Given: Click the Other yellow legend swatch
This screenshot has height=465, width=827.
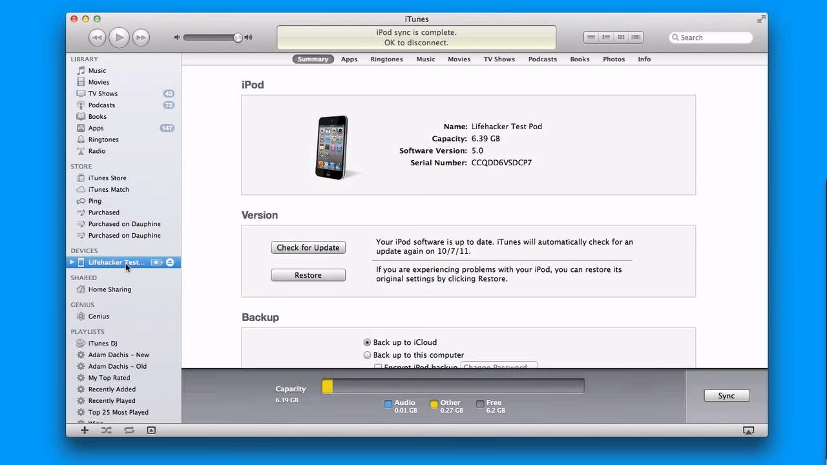Looking at the screenshot, I should tap(434, 404).
